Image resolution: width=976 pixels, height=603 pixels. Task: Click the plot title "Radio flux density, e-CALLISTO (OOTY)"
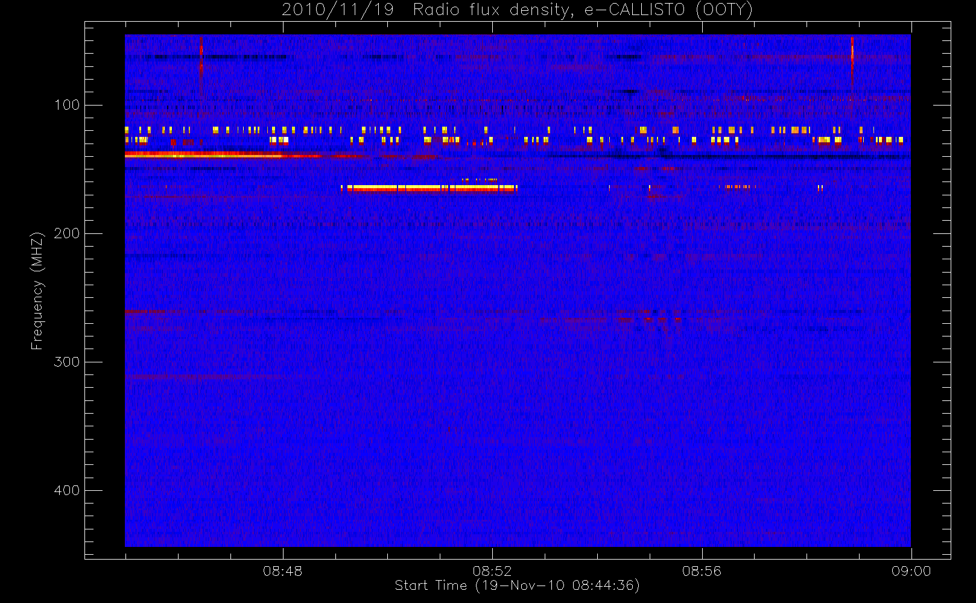(x=583, y=10)
